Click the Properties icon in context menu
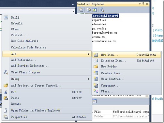164x123 pixels. (6, 117)
